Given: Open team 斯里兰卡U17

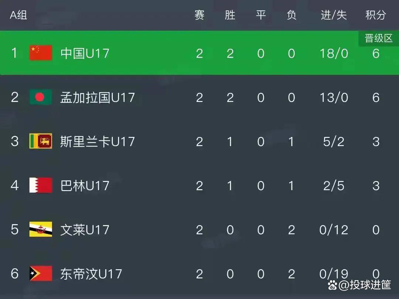Looking at the screenshot, I should click(x=98, y=141).
